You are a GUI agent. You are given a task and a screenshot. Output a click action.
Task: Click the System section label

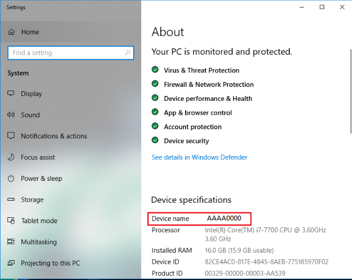[x=18, y=73]
